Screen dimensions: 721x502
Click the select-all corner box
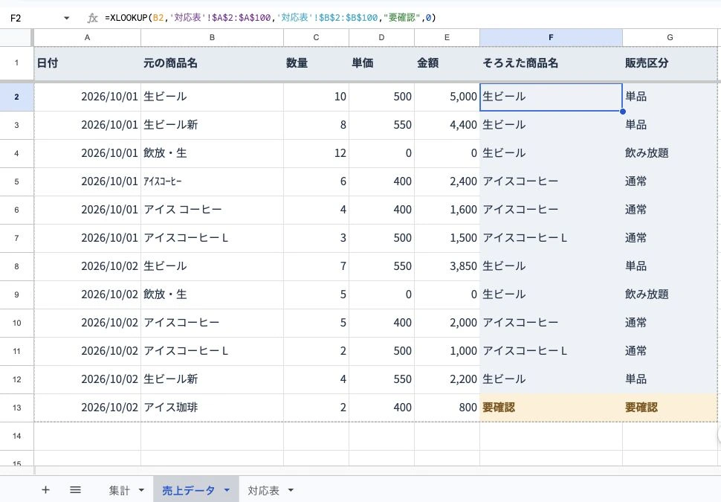16,38
